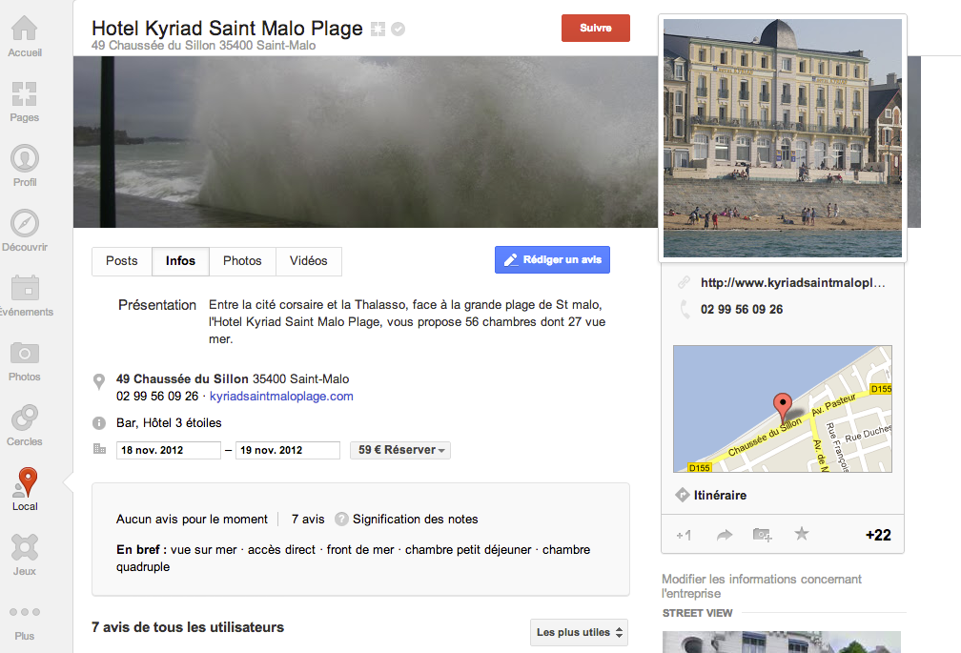The image size is (961, 653).
Task: Click check-out date field 19 nov. 2012
Action: coord(288,450)
